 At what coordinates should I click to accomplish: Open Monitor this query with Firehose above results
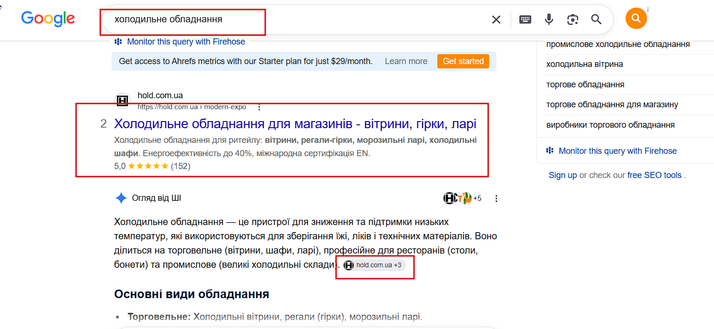coord(186,42)
